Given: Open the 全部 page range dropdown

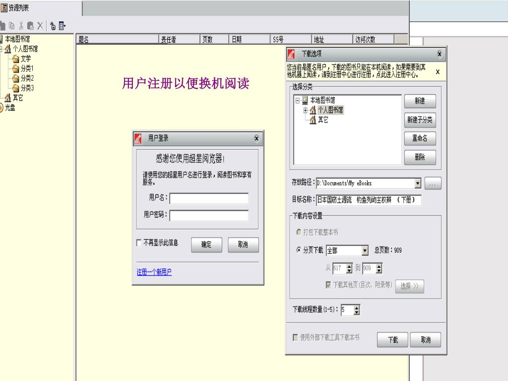Looking at the screenshot, I should [x=365, y=251].
